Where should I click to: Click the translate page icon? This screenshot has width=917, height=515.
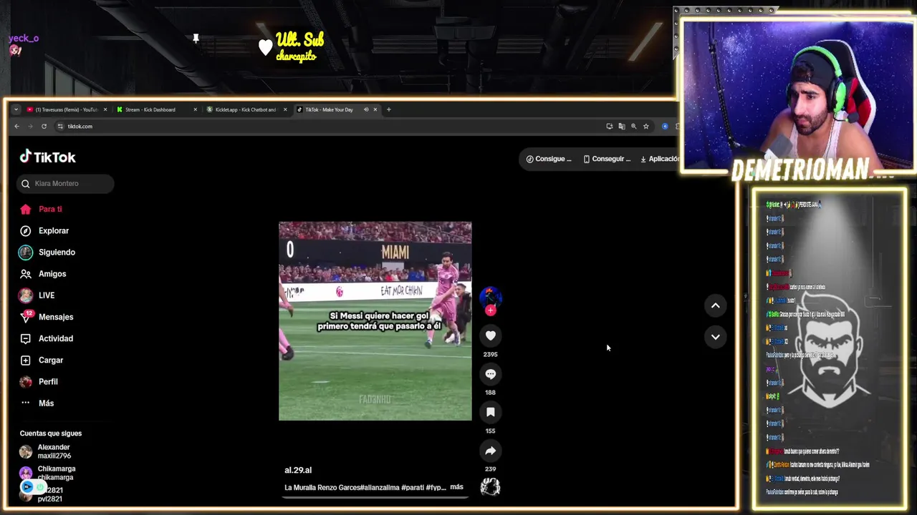(621, 127)
